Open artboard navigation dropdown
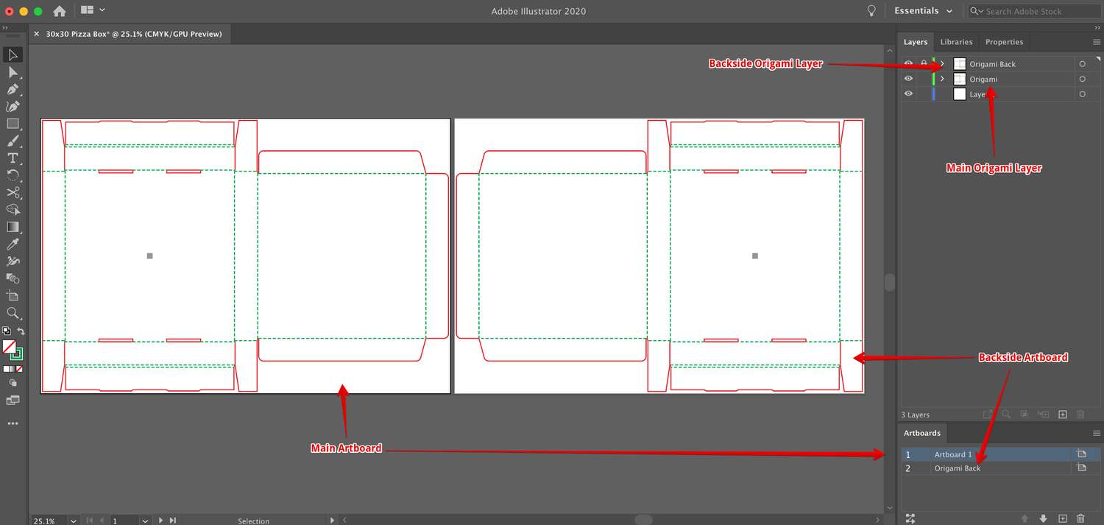1104x525 pixels. [146, 521]
